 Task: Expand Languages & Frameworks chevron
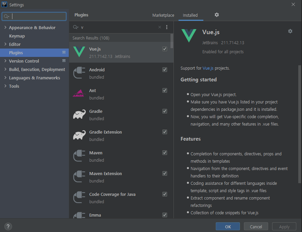click(5, 77)
